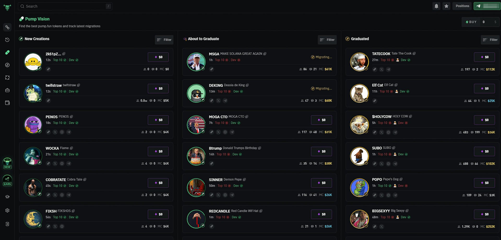Select the Pump Vision pill icon in sidebar

point(7,52)
